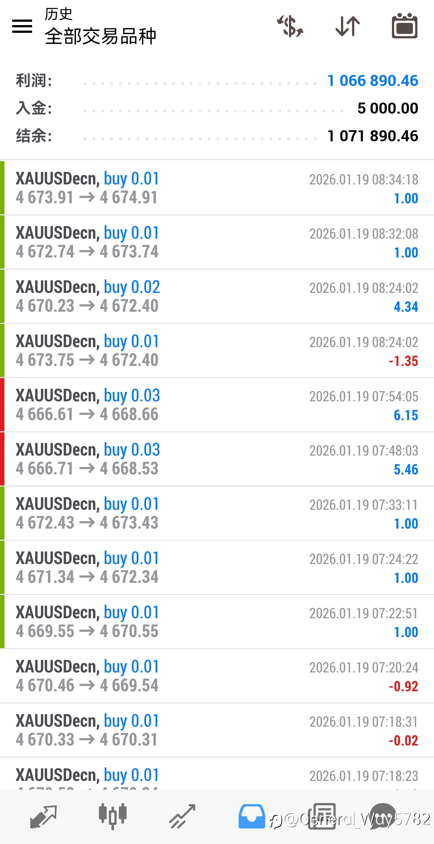Open the calendar date range picker
The height and width of the screenshot is (844, 434).
pos(404,26)
